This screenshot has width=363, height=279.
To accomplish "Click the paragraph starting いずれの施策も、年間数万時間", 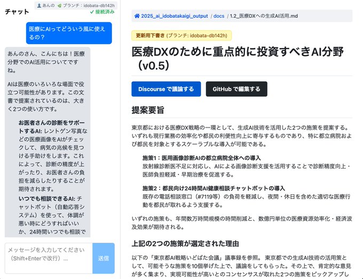I will [242, 223].
